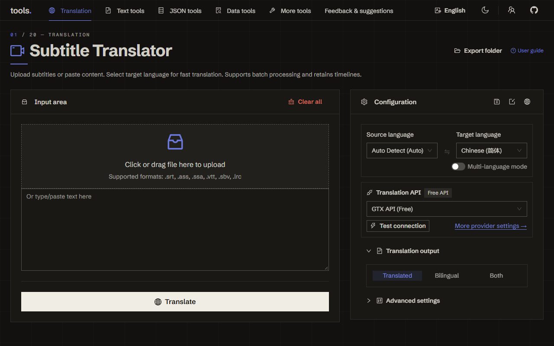
Task: Click the edit configuration icon
Action: tap(512, 102)
